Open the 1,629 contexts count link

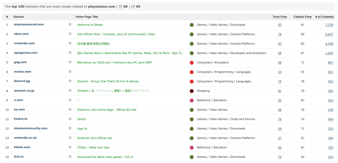pos(329,53)
